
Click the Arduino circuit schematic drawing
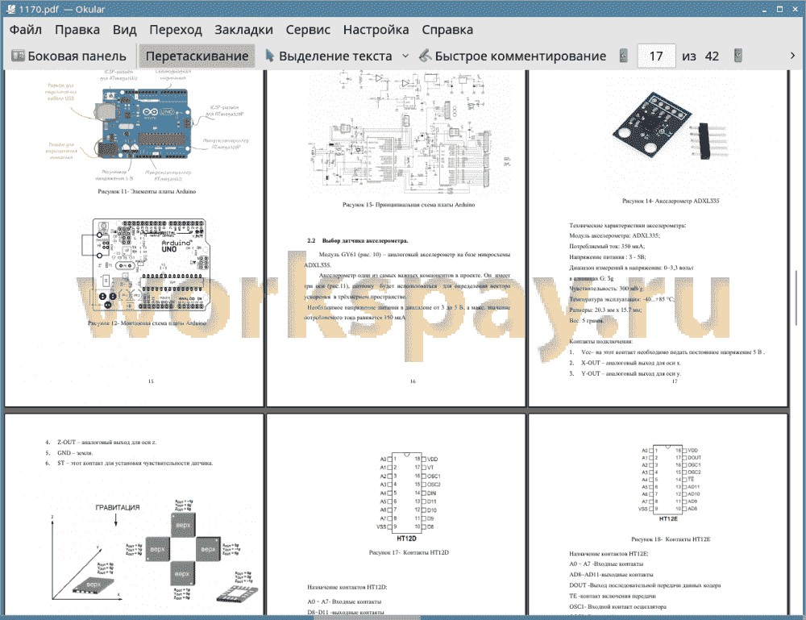pyautogui.click(x=409, y=132)
